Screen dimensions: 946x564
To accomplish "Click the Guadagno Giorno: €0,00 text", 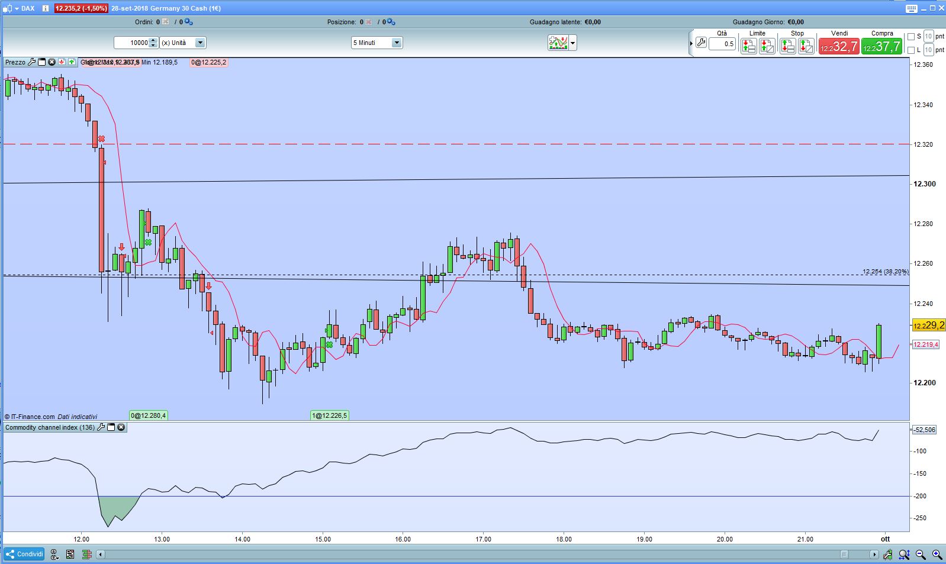I will (x=768, y=22).
